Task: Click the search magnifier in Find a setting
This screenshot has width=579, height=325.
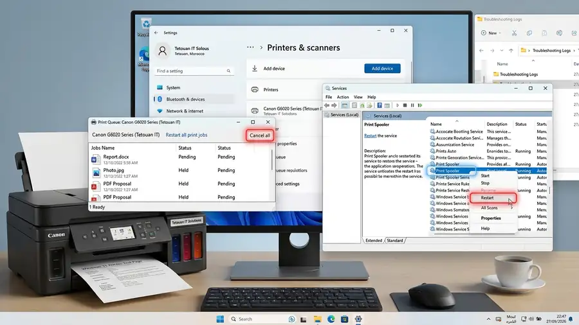Action: (228, 71)
